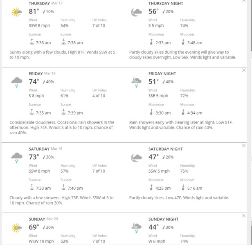Click Friday's 40% precipitation indicator
The width and height of the screenshot is (252, 245).
(x=48, y=82)
